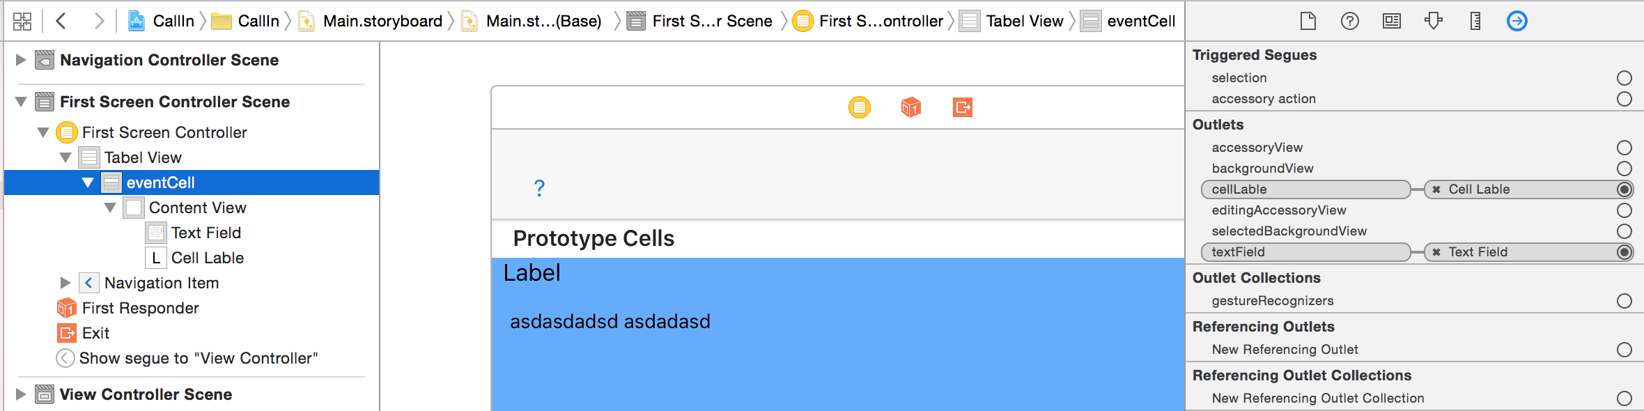Open the Attributes inspector tab
Screen dimensions: 1644x411
[1433, 22]
